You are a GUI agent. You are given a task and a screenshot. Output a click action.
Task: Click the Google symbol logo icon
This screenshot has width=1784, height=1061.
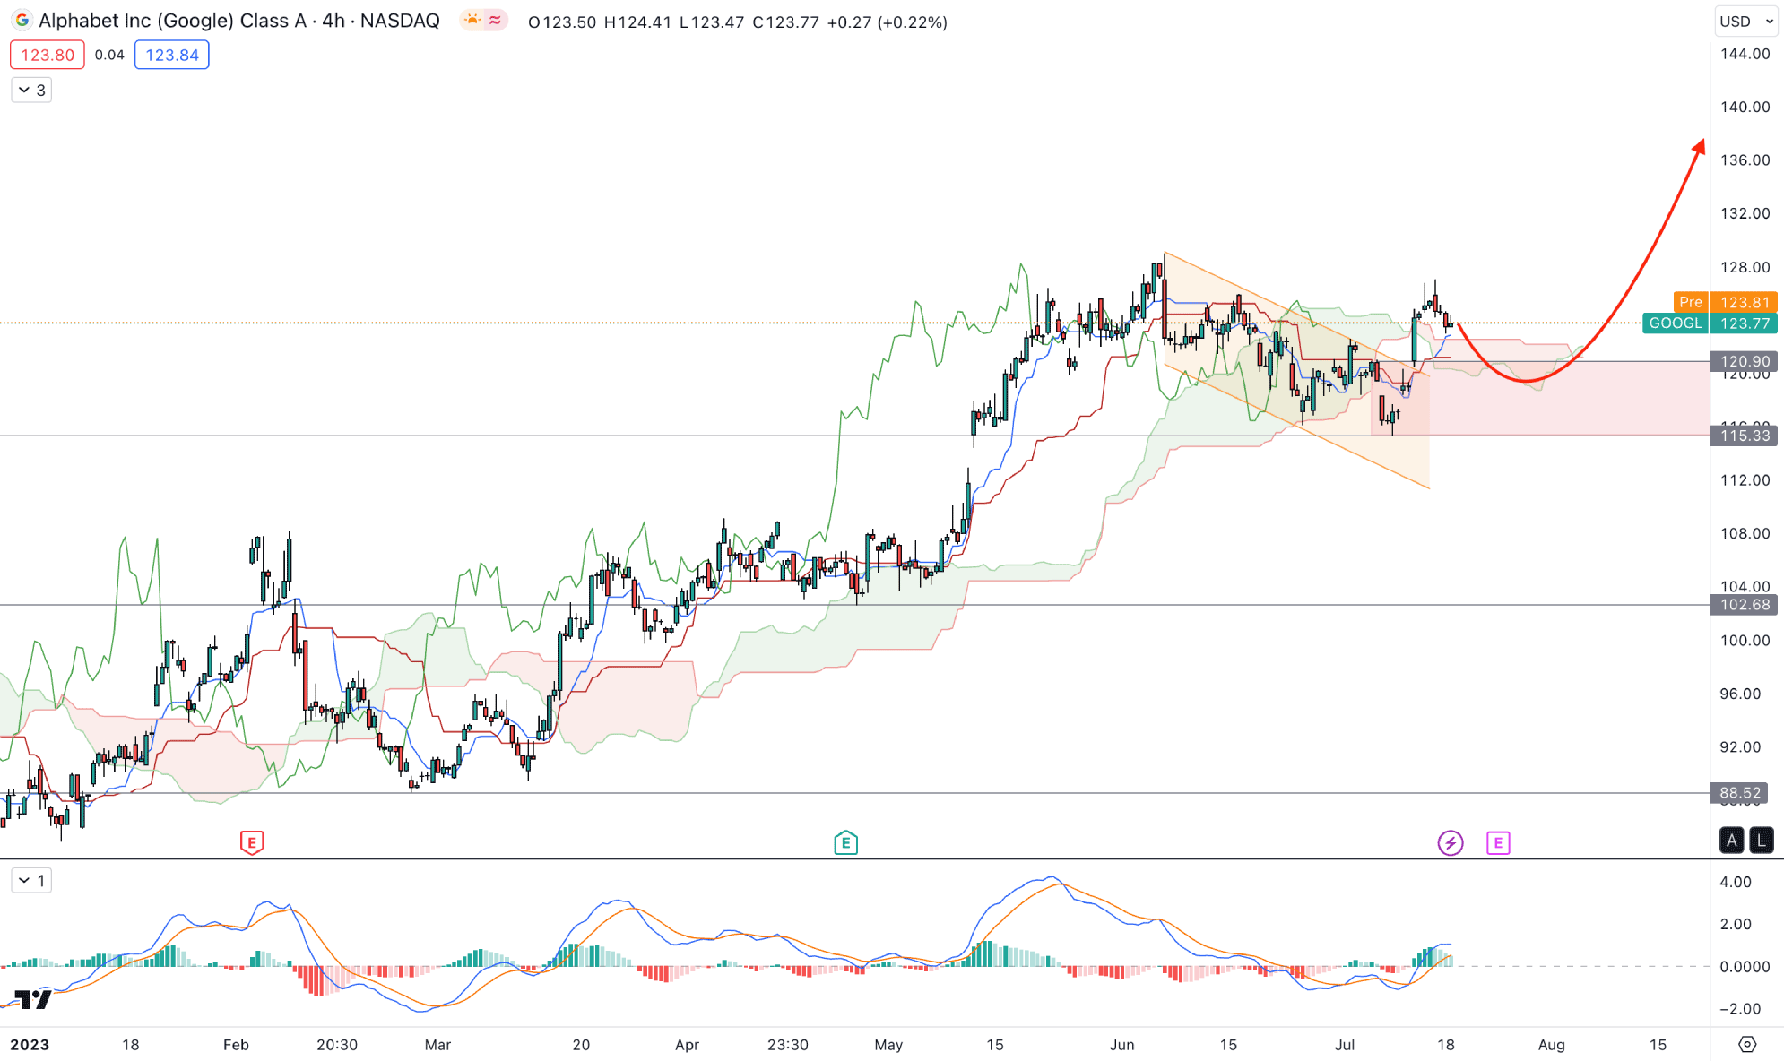(x=22, y=21)
